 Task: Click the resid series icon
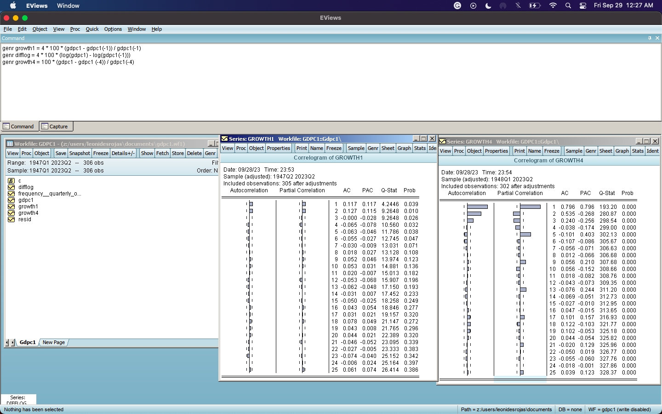tap(11, 219)
